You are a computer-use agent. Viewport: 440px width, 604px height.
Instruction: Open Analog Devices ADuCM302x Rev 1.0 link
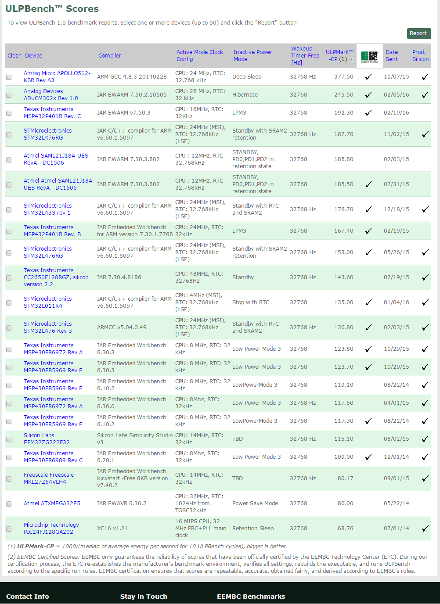tap(51, 95)
